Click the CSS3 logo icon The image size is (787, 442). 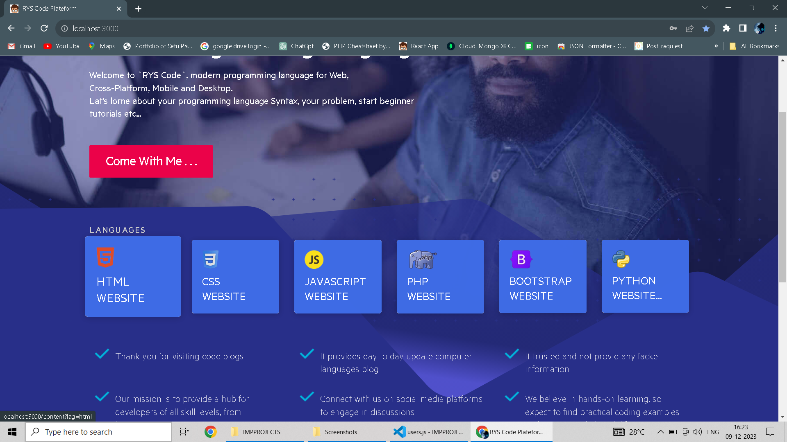(211, 259)
